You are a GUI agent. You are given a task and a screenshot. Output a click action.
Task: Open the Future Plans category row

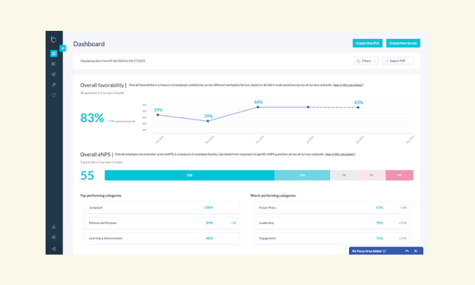coord(332,208)
